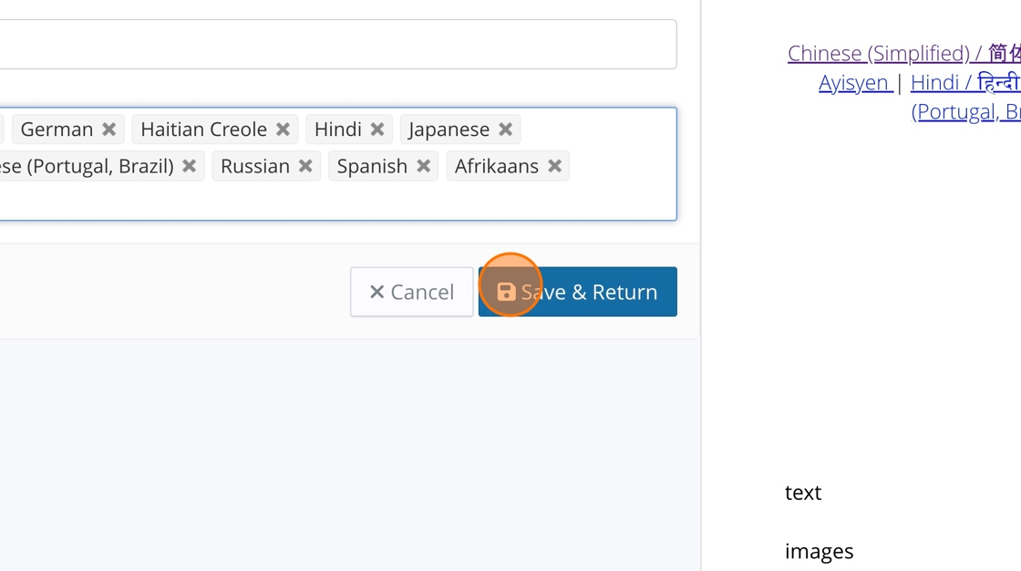This screenshot has height=571, width=1021.
Task: Remove the Portuguese (Portugal, Brazil) tag
Action: tap(189, 166)
